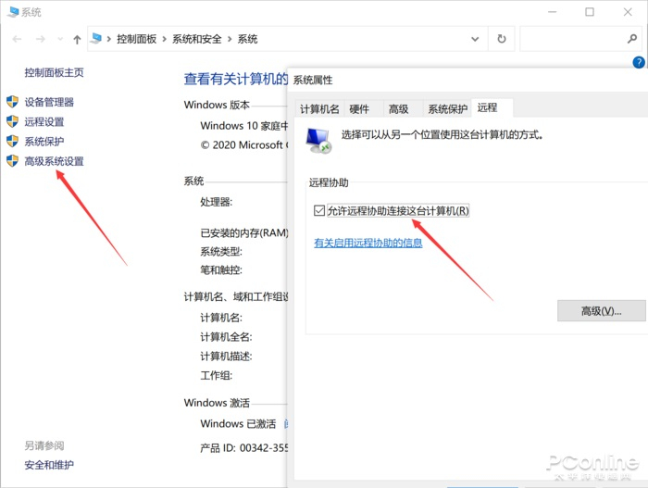Open the 系统保护 tab

click(x=447, y=109)
